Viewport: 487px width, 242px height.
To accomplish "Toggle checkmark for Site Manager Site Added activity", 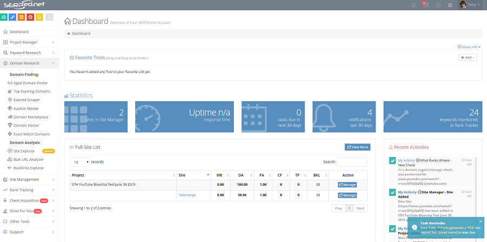I will pos(392,193).
